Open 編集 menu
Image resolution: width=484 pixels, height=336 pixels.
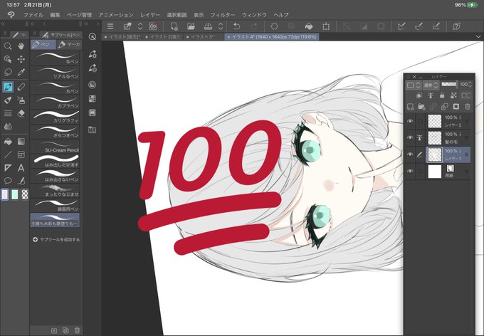(55, 14)
